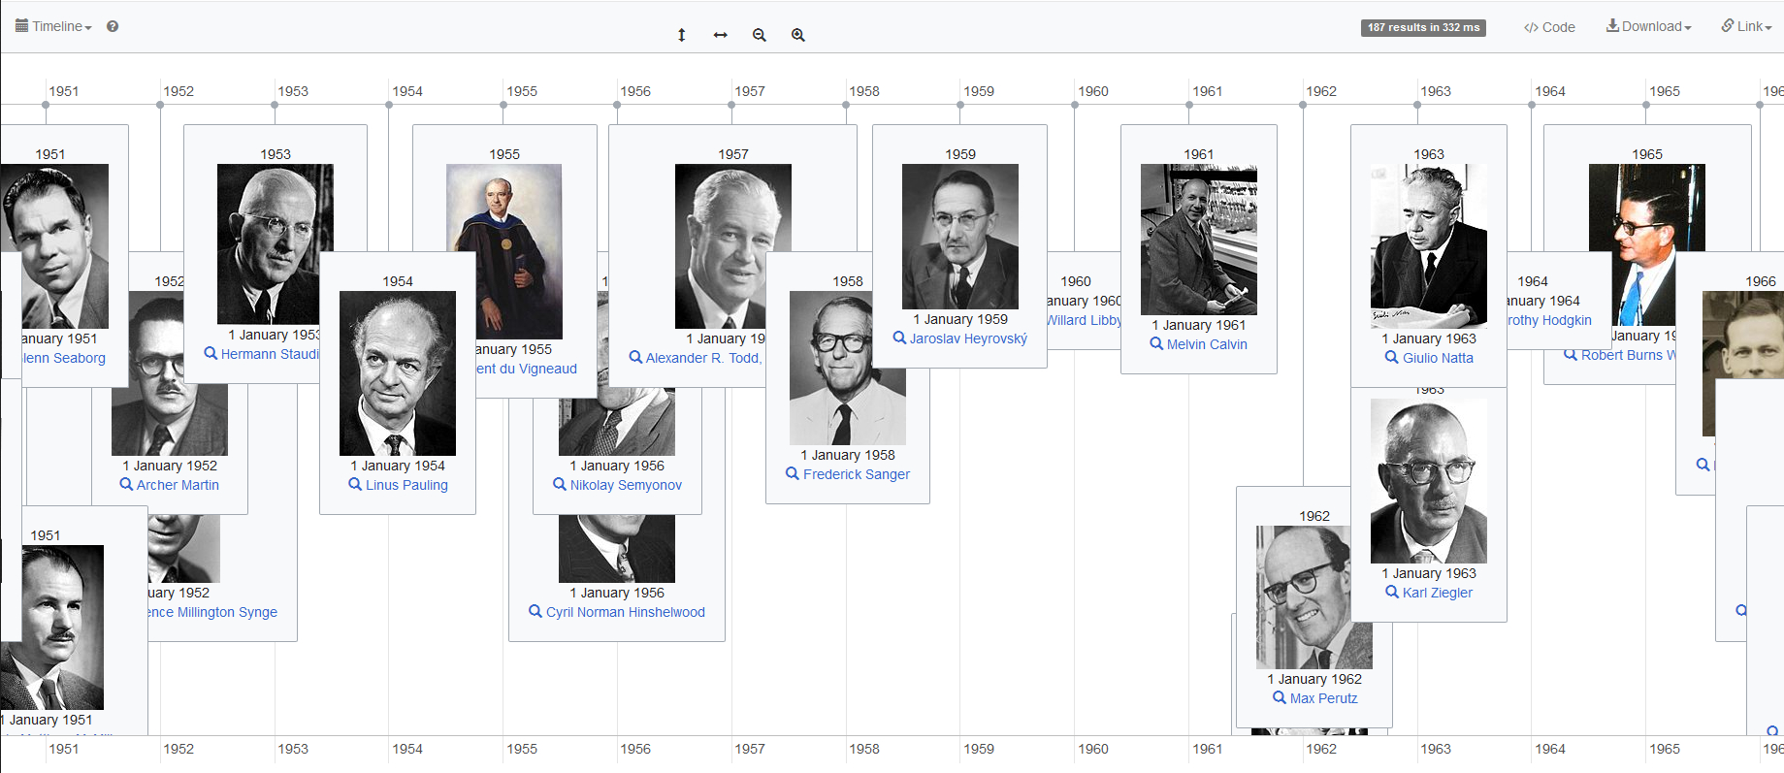Follow the Frederick Sanger link
The image size is (1784, 773).
click(857, 474)
